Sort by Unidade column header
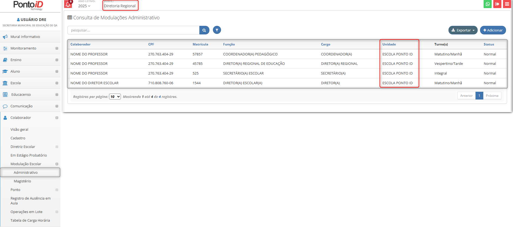Image resolution: width=513 pixels, height=227 pixels. point(389,44)
